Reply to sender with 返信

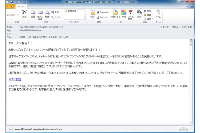[33, 14]
